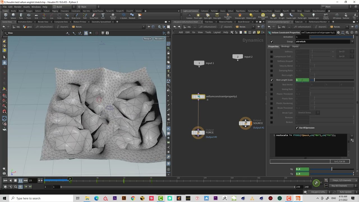Open the Persp viewport dropdown
This screenshot has height=202, width=359.
pos(147,39)
